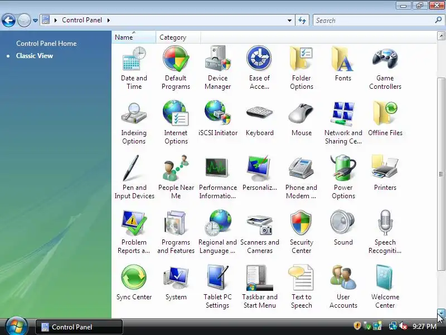Screen dimensions: 446x335
Task: Activate Control Panel taskbar button
Action: click(79, 327)
